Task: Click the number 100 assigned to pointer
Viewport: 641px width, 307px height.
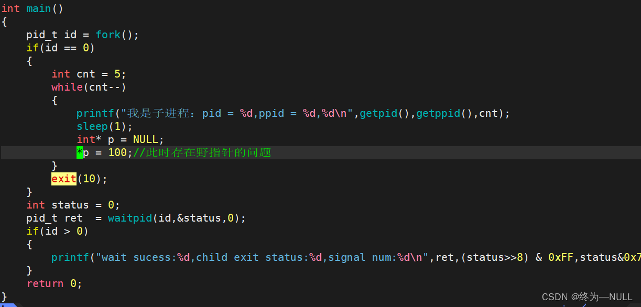Action: click(117, 152)
